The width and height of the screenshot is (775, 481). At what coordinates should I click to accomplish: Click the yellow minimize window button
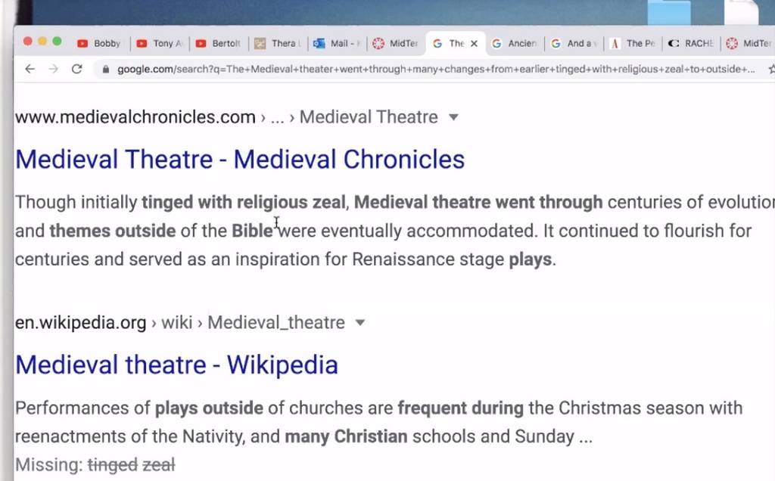tap(42, 42)
